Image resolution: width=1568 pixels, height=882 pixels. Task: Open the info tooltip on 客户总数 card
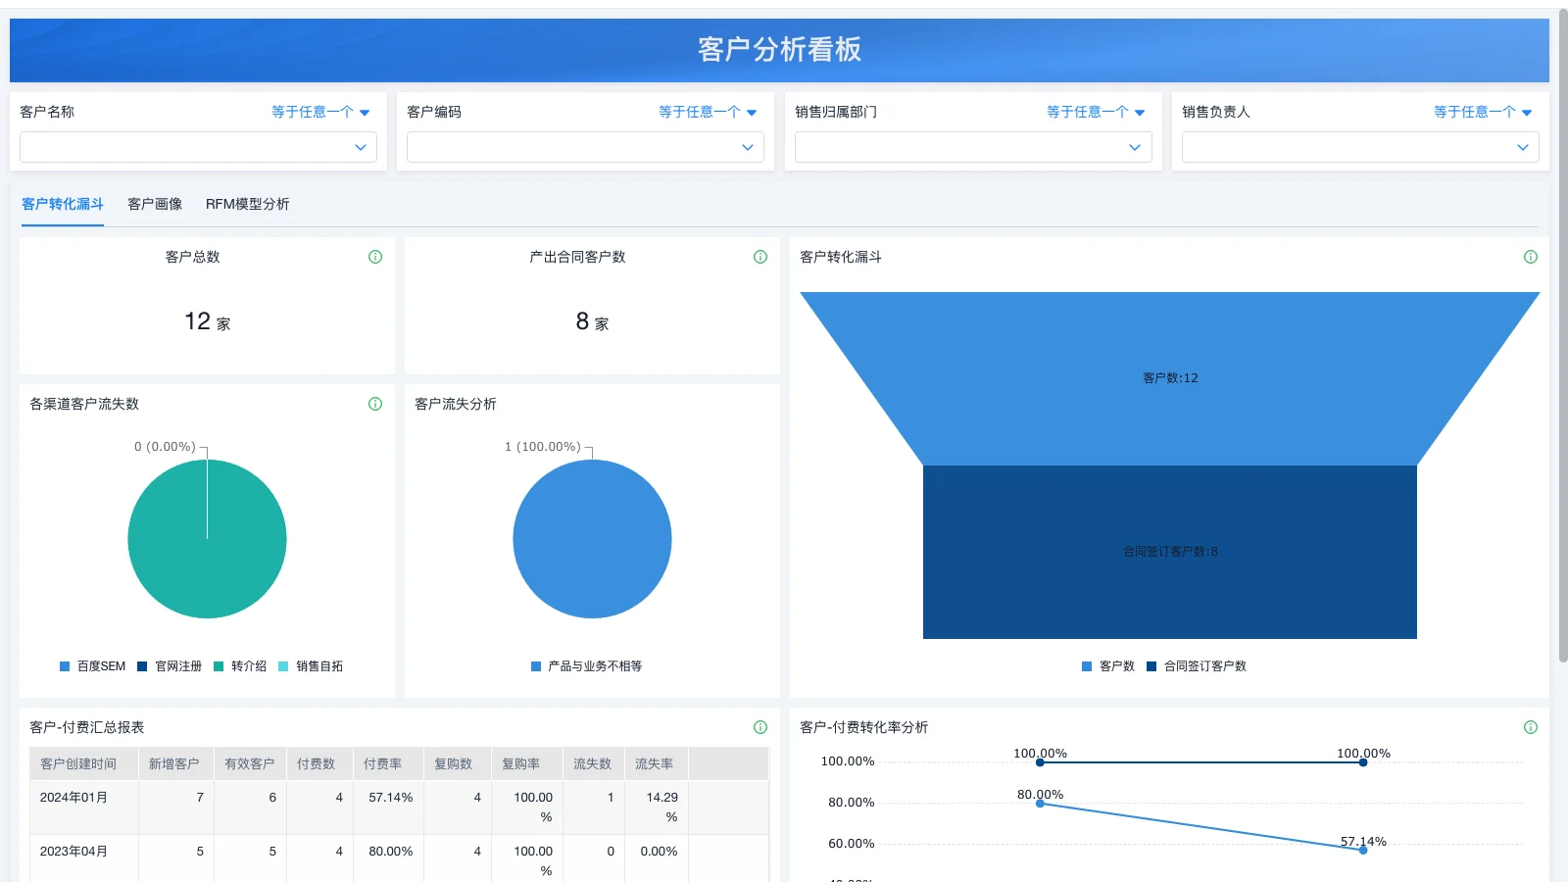pyautogui.click(x=375, y=257)
